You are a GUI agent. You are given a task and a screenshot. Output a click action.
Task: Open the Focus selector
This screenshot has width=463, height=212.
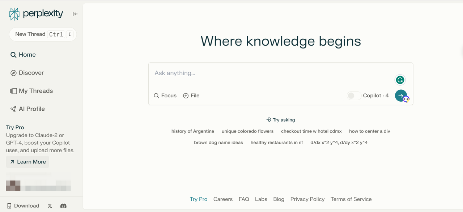165,96
